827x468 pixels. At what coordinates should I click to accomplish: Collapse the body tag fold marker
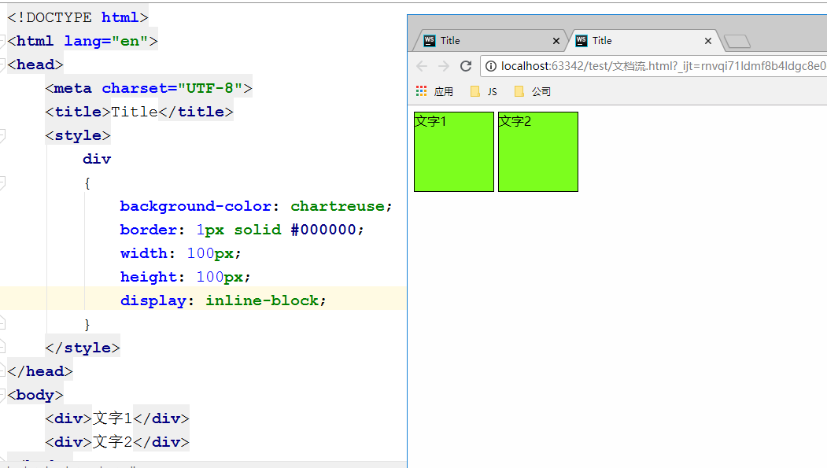[x=2, y=395]
